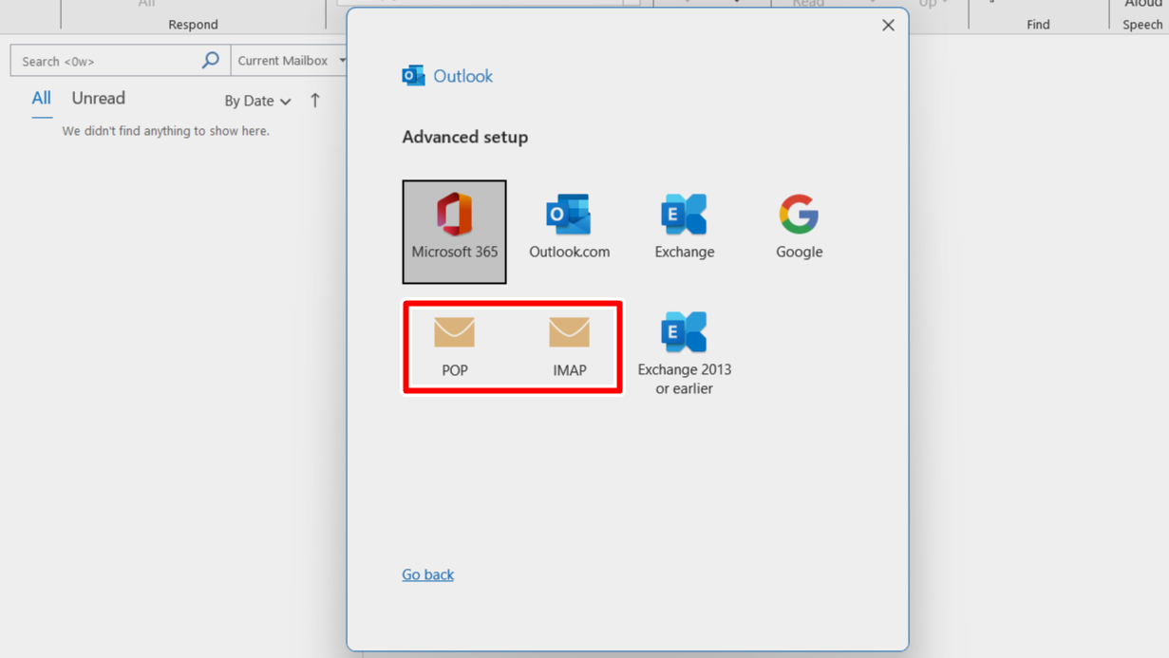Click the Find group label in the ribbon
The image size is (1169, 658).
click(1038, 25)
